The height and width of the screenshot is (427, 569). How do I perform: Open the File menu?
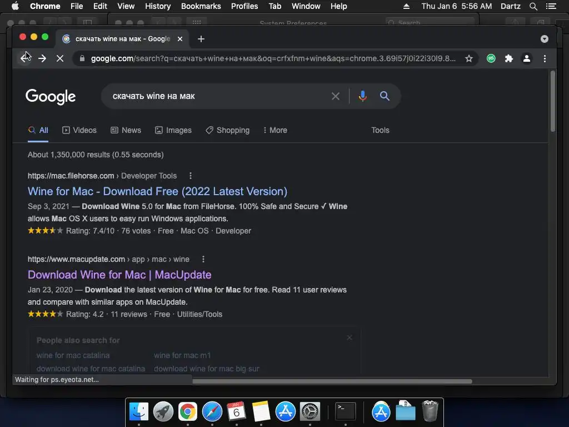77,6
